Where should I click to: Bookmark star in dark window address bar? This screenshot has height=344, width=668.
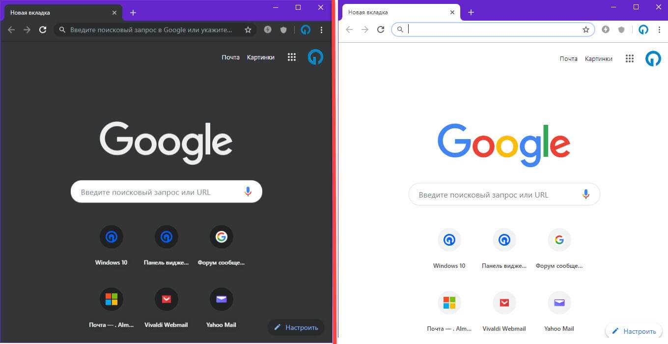point(248,30)
